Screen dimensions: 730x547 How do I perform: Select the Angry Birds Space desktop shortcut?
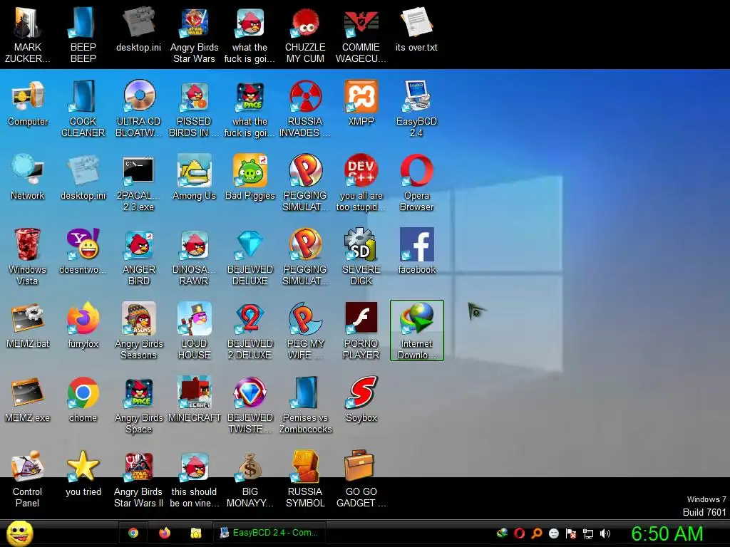[x=139, y=405]
